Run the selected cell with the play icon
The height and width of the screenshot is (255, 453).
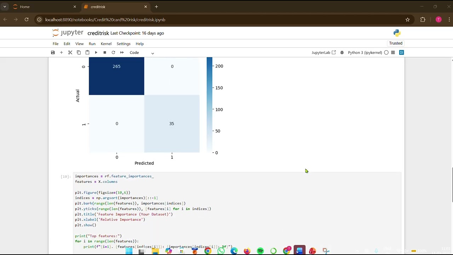(x=96, y=52)
